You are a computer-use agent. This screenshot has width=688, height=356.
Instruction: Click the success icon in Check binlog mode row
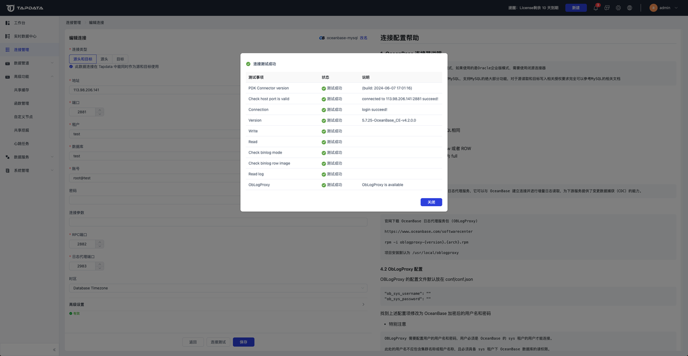pyautogui.click(x=324, y=152)
